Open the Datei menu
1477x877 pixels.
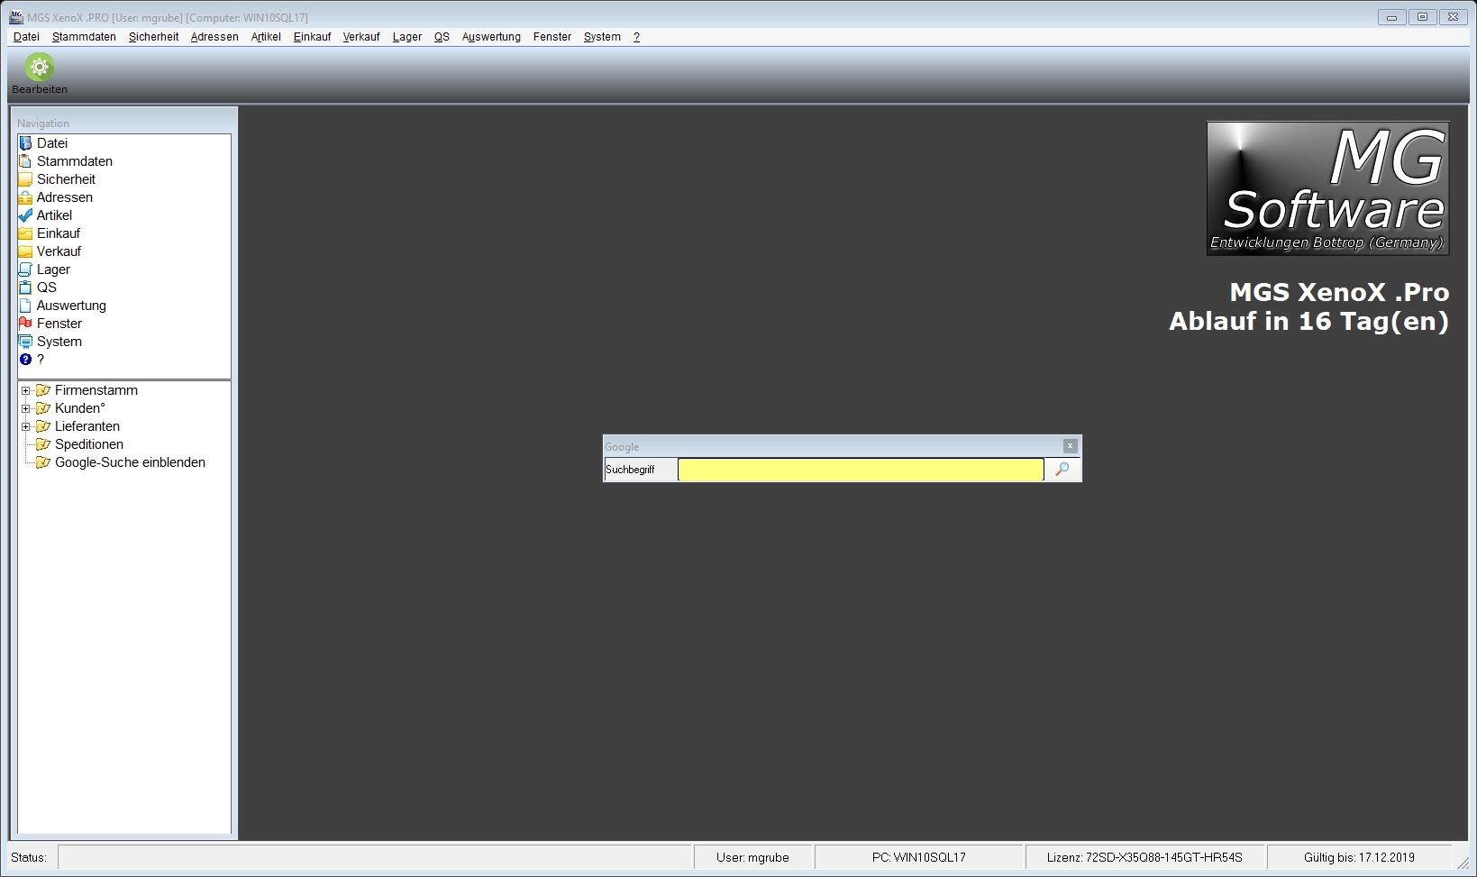pos(26,37)
